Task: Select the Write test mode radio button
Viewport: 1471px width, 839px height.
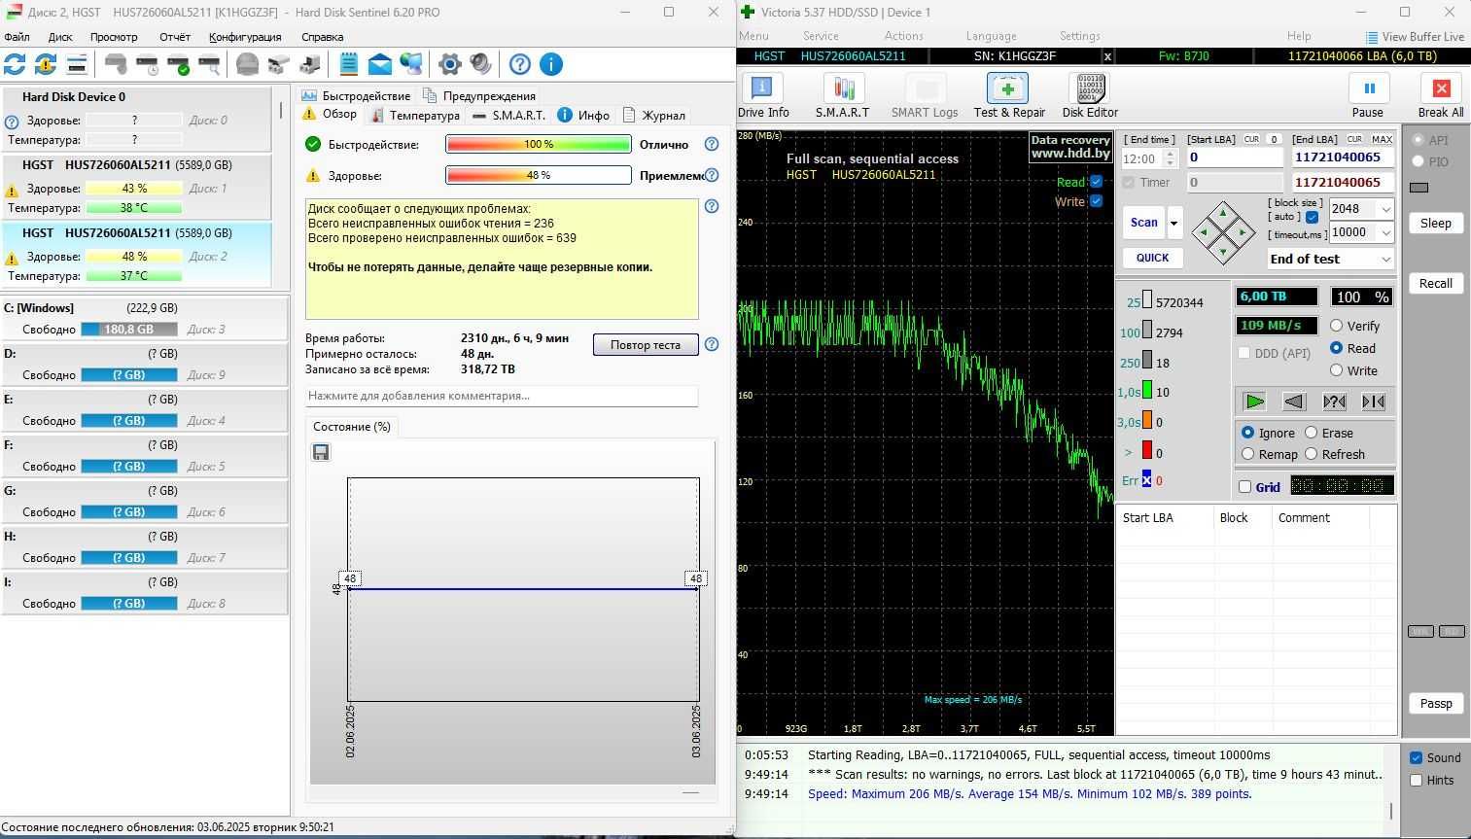Action: coord(1336,370)
